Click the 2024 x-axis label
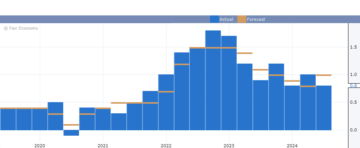 click(x=292, y=145)
